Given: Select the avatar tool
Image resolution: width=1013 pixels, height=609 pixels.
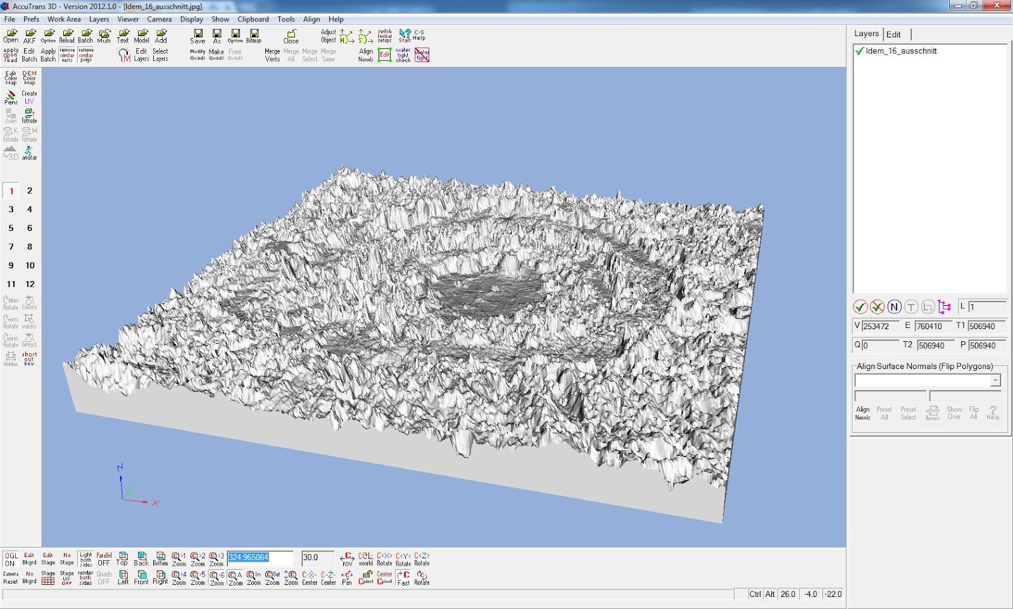Looking at the screenshot, I should (29, 153).
